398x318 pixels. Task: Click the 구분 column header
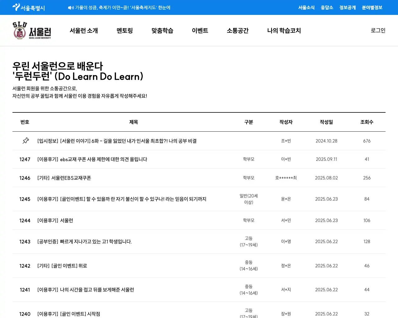(249, 122)
